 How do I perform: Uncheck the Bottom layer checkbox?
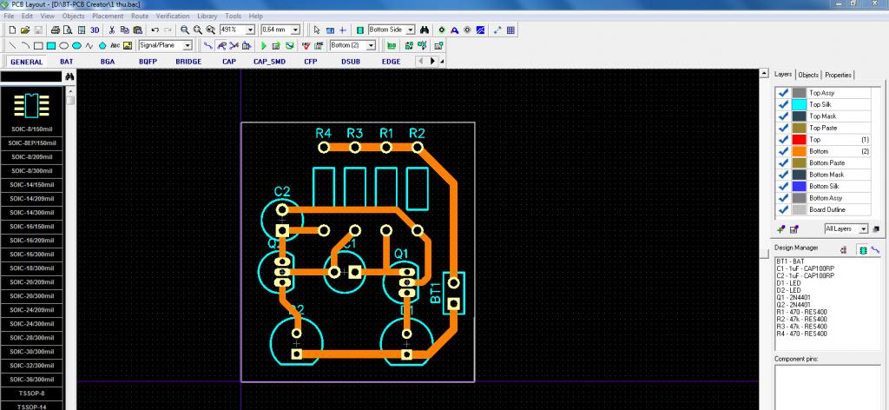783,151
